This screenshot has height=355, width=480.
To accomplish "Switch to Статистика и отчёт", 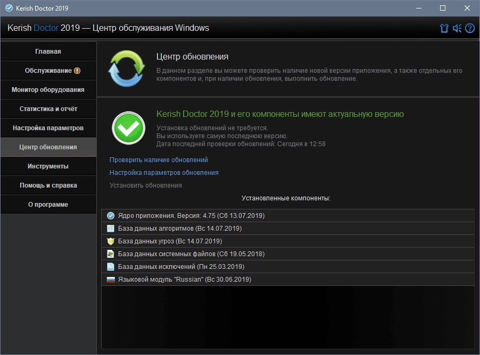I will (x=48, y=109).
